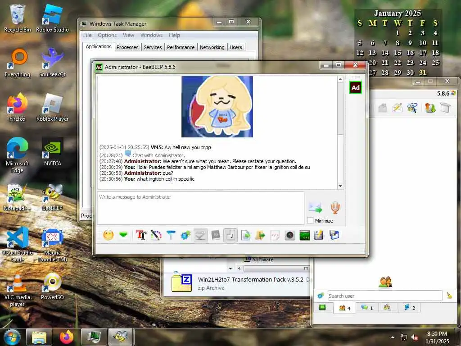
Task: Record a voice message with the microphone icon
Action: [335, 208]
